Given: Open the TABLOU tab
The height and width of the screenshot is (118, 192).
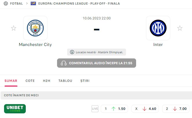Looking at the screenshot, I should coord(65,81).
